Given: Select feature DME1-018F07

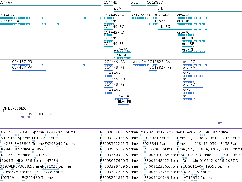Looking at the screenshot, I should tap(135, 117).
